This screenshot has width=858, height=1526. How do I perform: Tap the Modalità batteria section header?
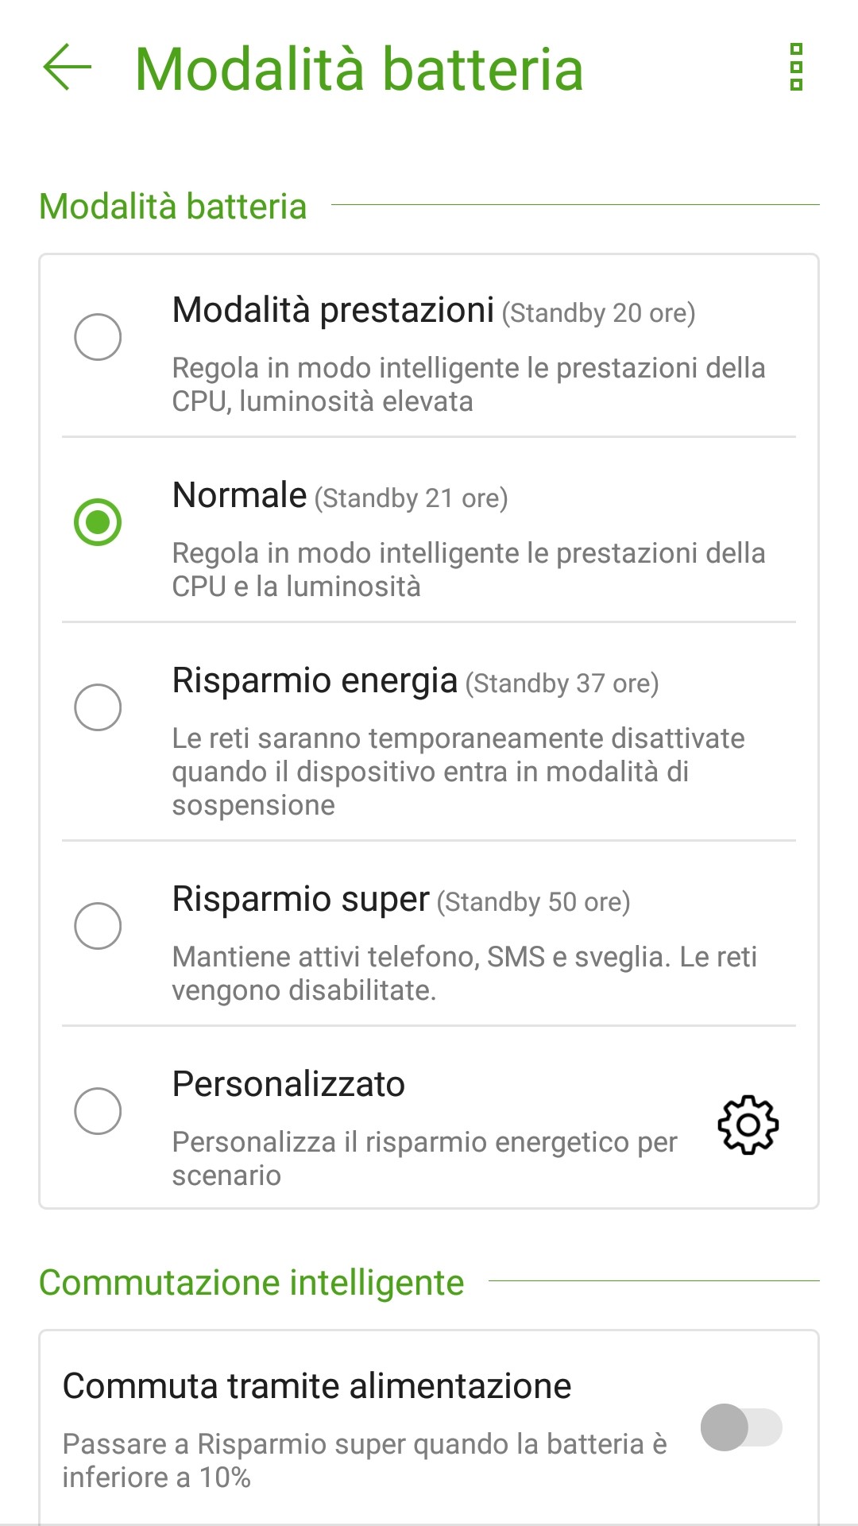(x=172, y=207)
